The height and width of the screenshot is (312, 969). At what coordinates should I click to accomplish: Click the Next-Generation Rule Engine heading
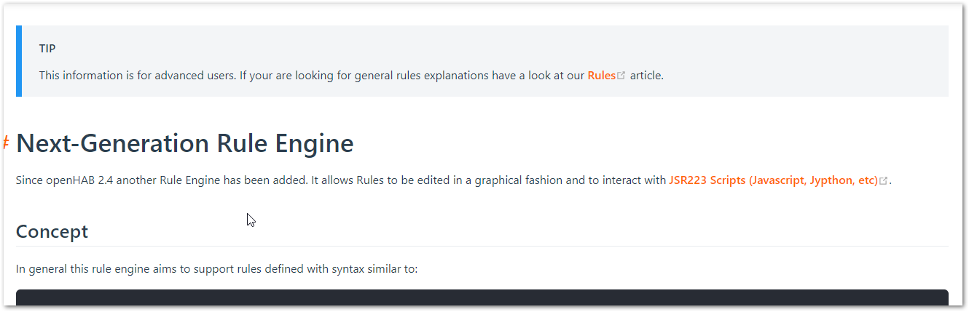(x=184, y=143)
